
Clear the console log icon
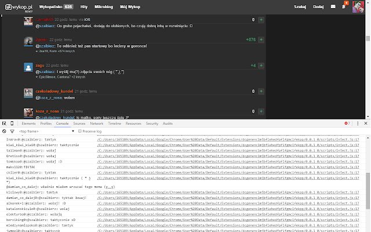click(x=4, y=131)
